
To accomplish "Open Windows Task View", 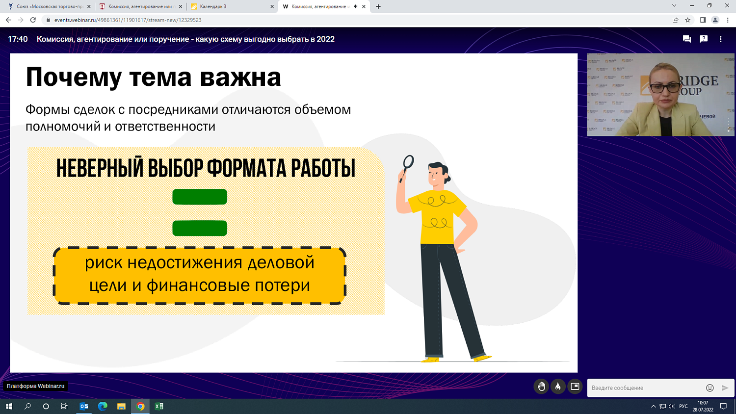I will coord(64,406).
